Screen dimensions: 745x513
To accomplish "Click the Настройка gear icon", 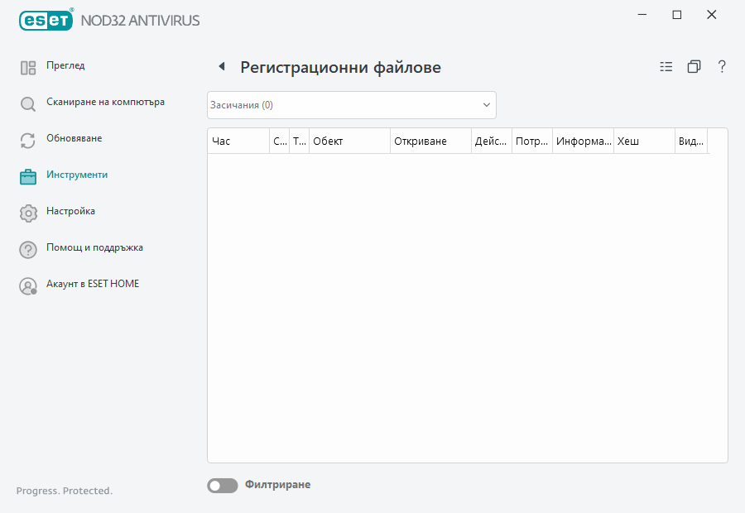I will click(27, 212).
